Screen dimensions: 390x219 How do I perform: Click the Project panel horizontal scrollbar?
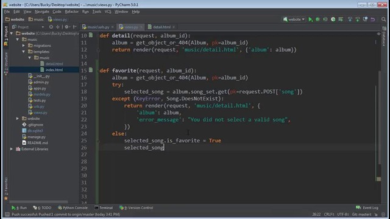38,202
